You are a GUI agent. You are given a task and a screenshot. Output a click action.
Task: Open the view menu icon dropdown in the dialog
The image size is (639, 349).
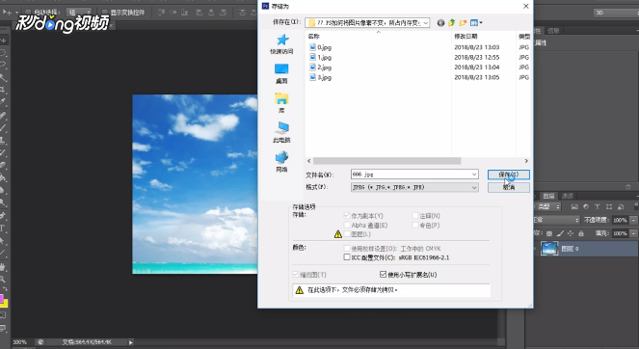click(x=476, y=23)
